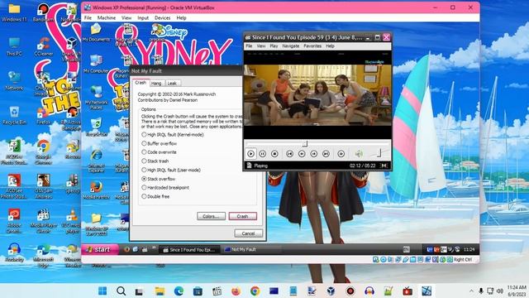Screen dimensions: 529x298
Task: Click the Crash button
Action: pyautogui.click(x=242, y=216)
